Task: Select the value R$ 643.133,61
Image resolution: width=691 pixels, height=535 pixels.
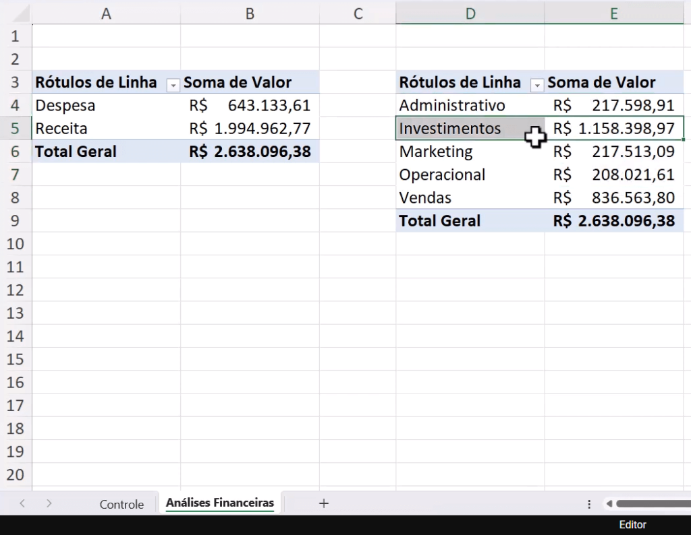Action: click(250, 105)
